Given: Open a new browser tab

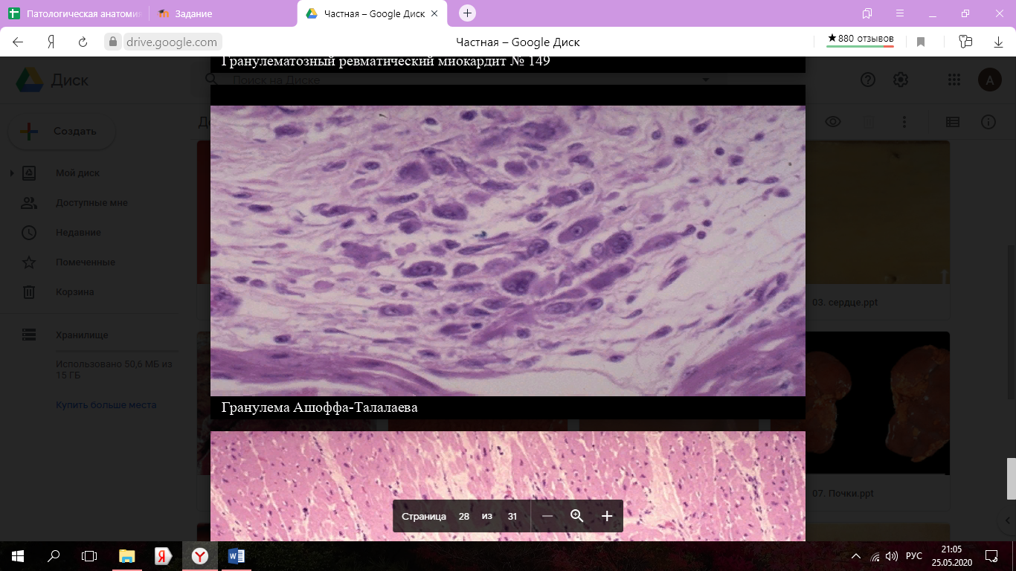Looking at the screenshot, I should pyautogui.click(x=467, y=13).
